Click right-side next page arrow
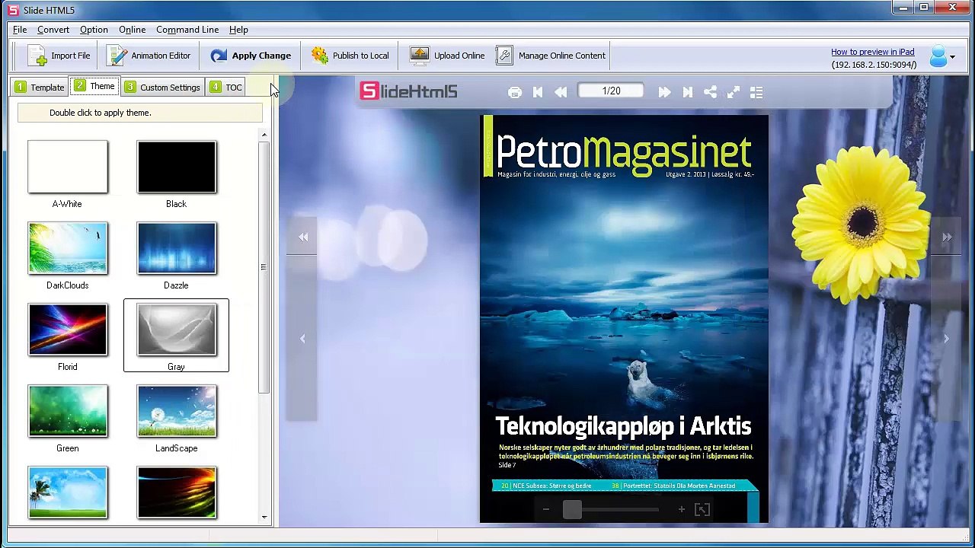Image resolution: width=975 pixels, height=548 pixels. [x=947, y=339]
